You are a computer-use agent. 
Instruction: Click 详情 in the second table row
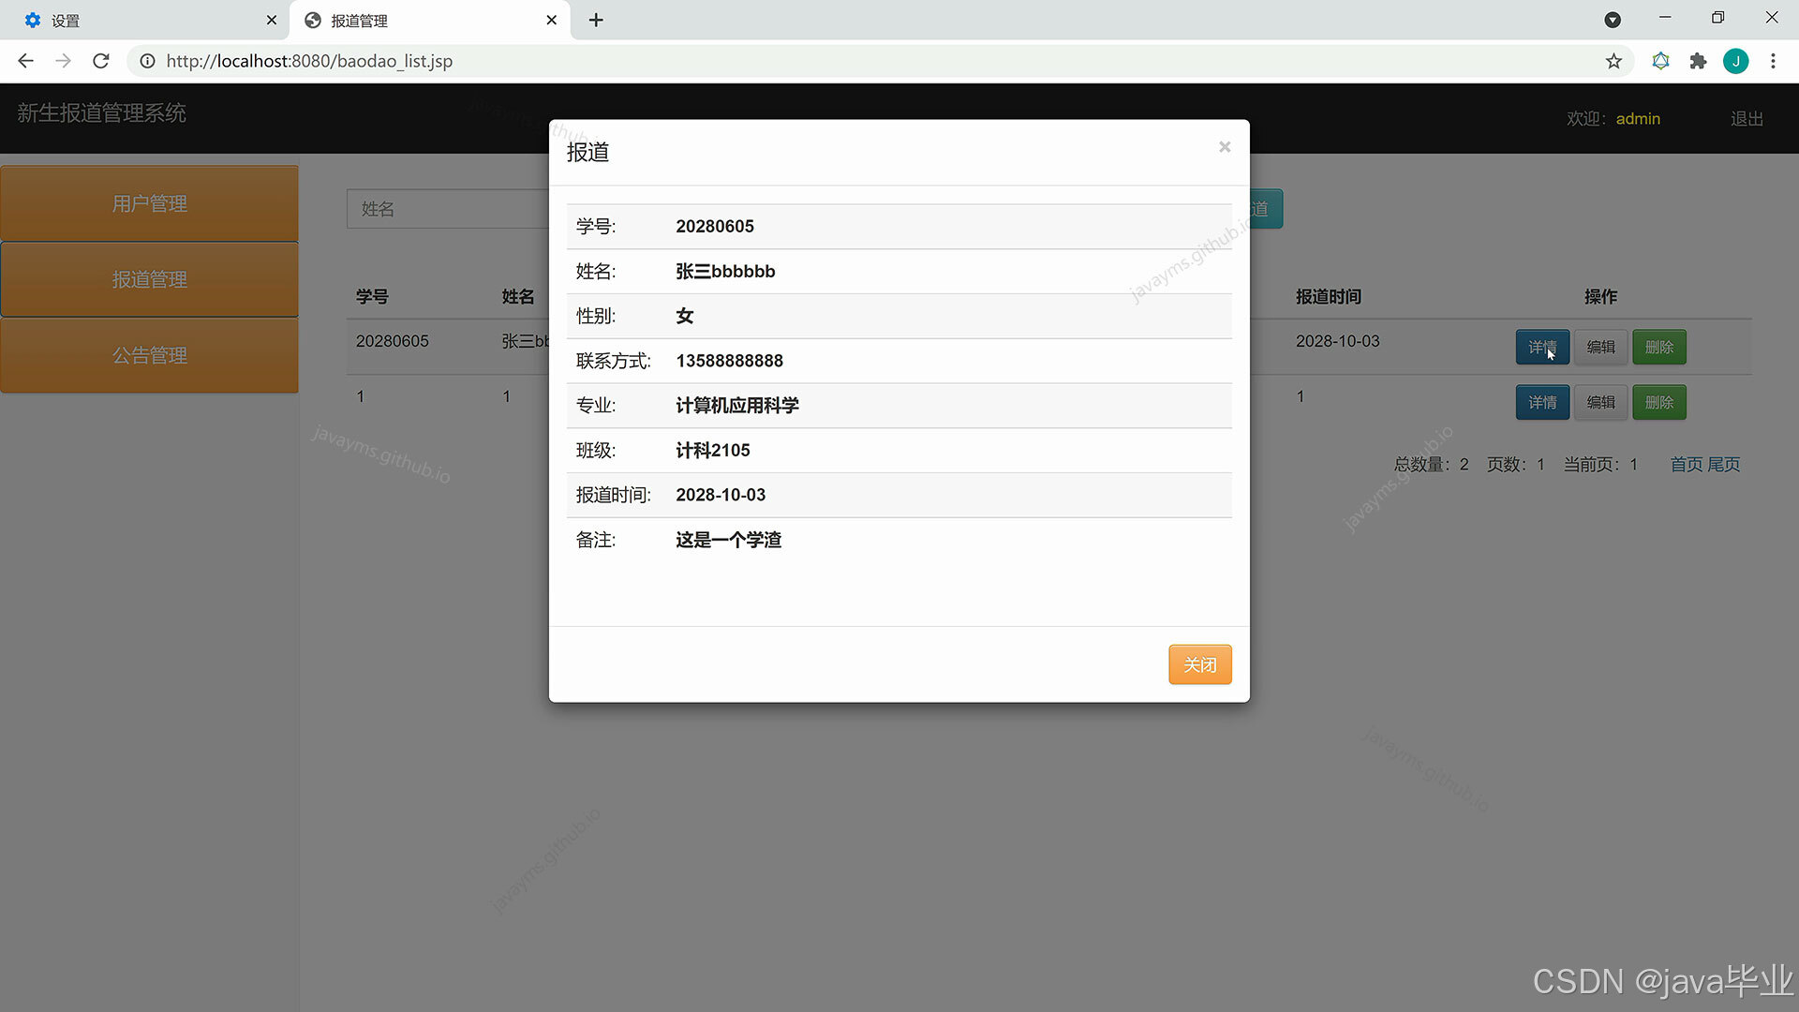point(1542,402)
